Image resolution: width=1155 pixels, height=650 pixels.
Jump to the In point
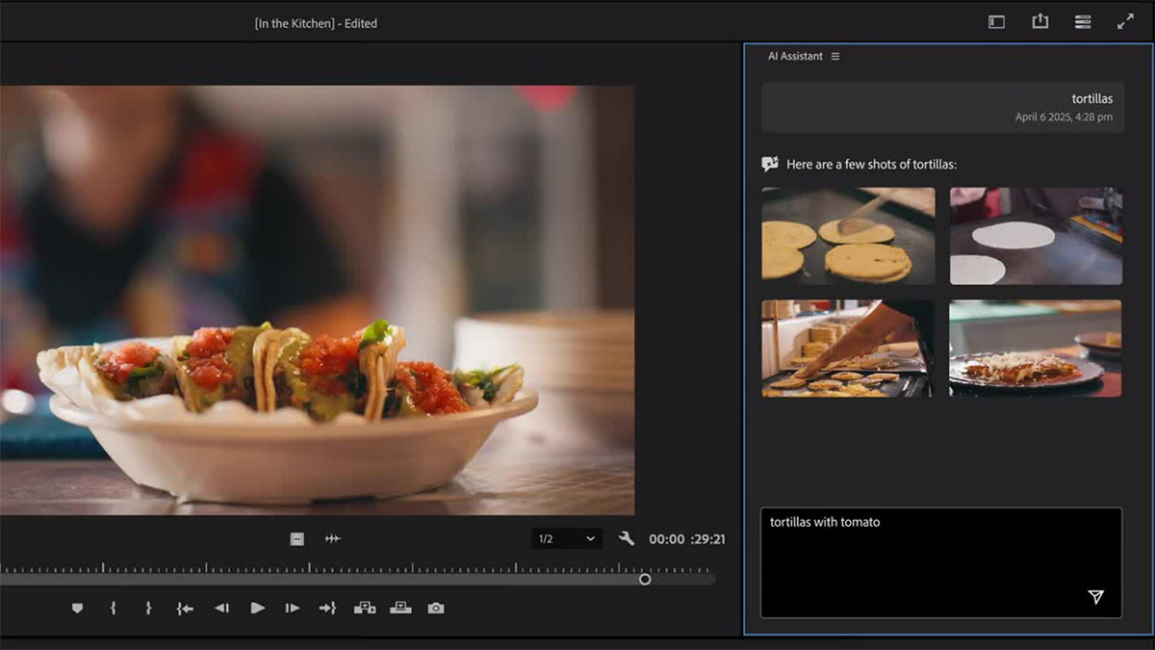185,609
